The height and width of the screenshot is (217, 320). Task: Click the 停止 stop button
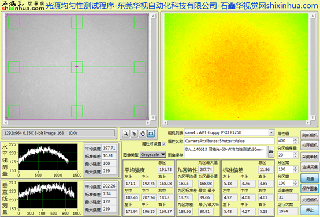[x=310, y=210]
